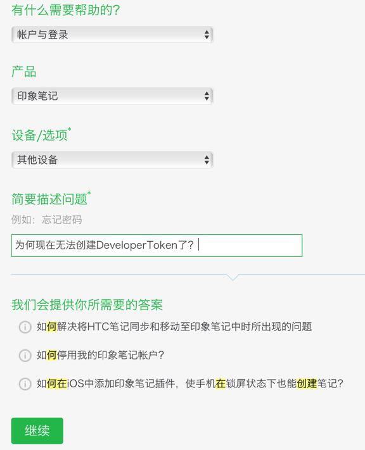
Task: Click the 简要描述问题 section label
Action: pos(51,199)
